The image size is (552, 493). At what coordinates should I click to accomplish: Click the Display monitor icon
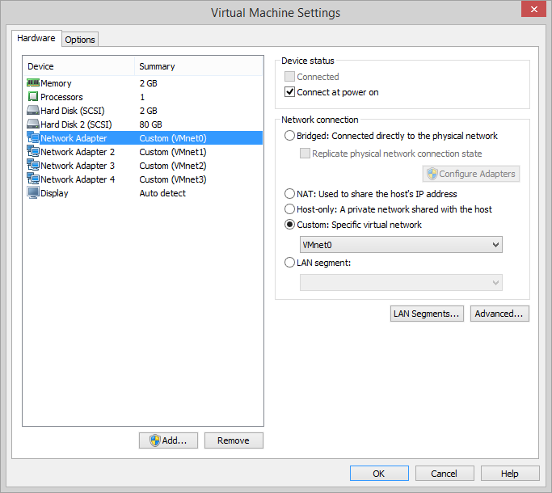(x=33, y=193)
